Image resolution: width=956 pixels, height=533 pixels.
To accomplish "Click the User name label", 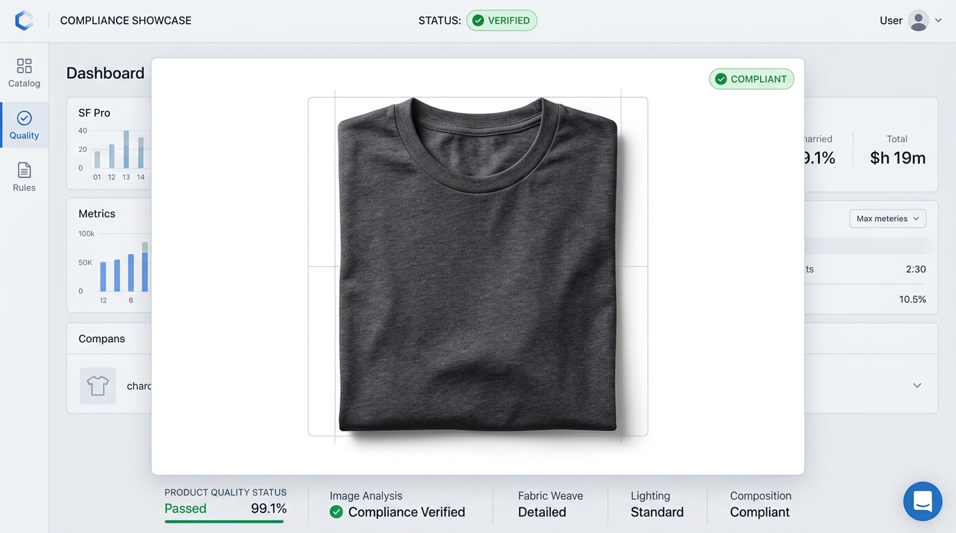I will 891,21.
